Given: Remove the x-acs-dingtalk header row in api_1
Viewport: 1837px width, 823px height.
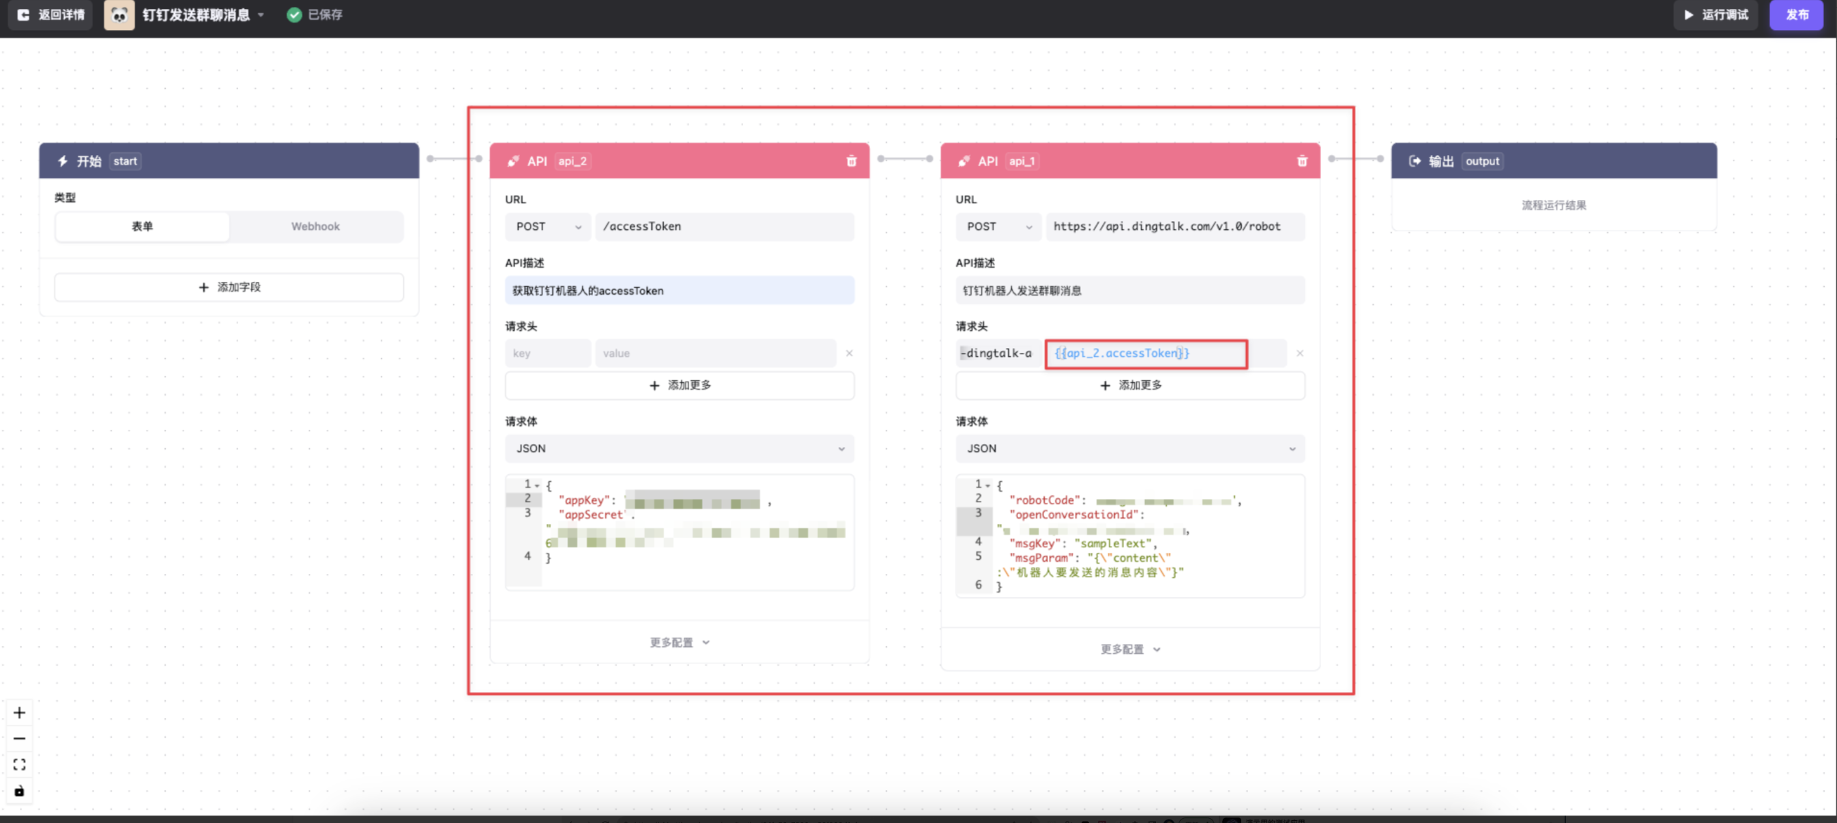Looking at the screenshot, I should coord(1299,353).
